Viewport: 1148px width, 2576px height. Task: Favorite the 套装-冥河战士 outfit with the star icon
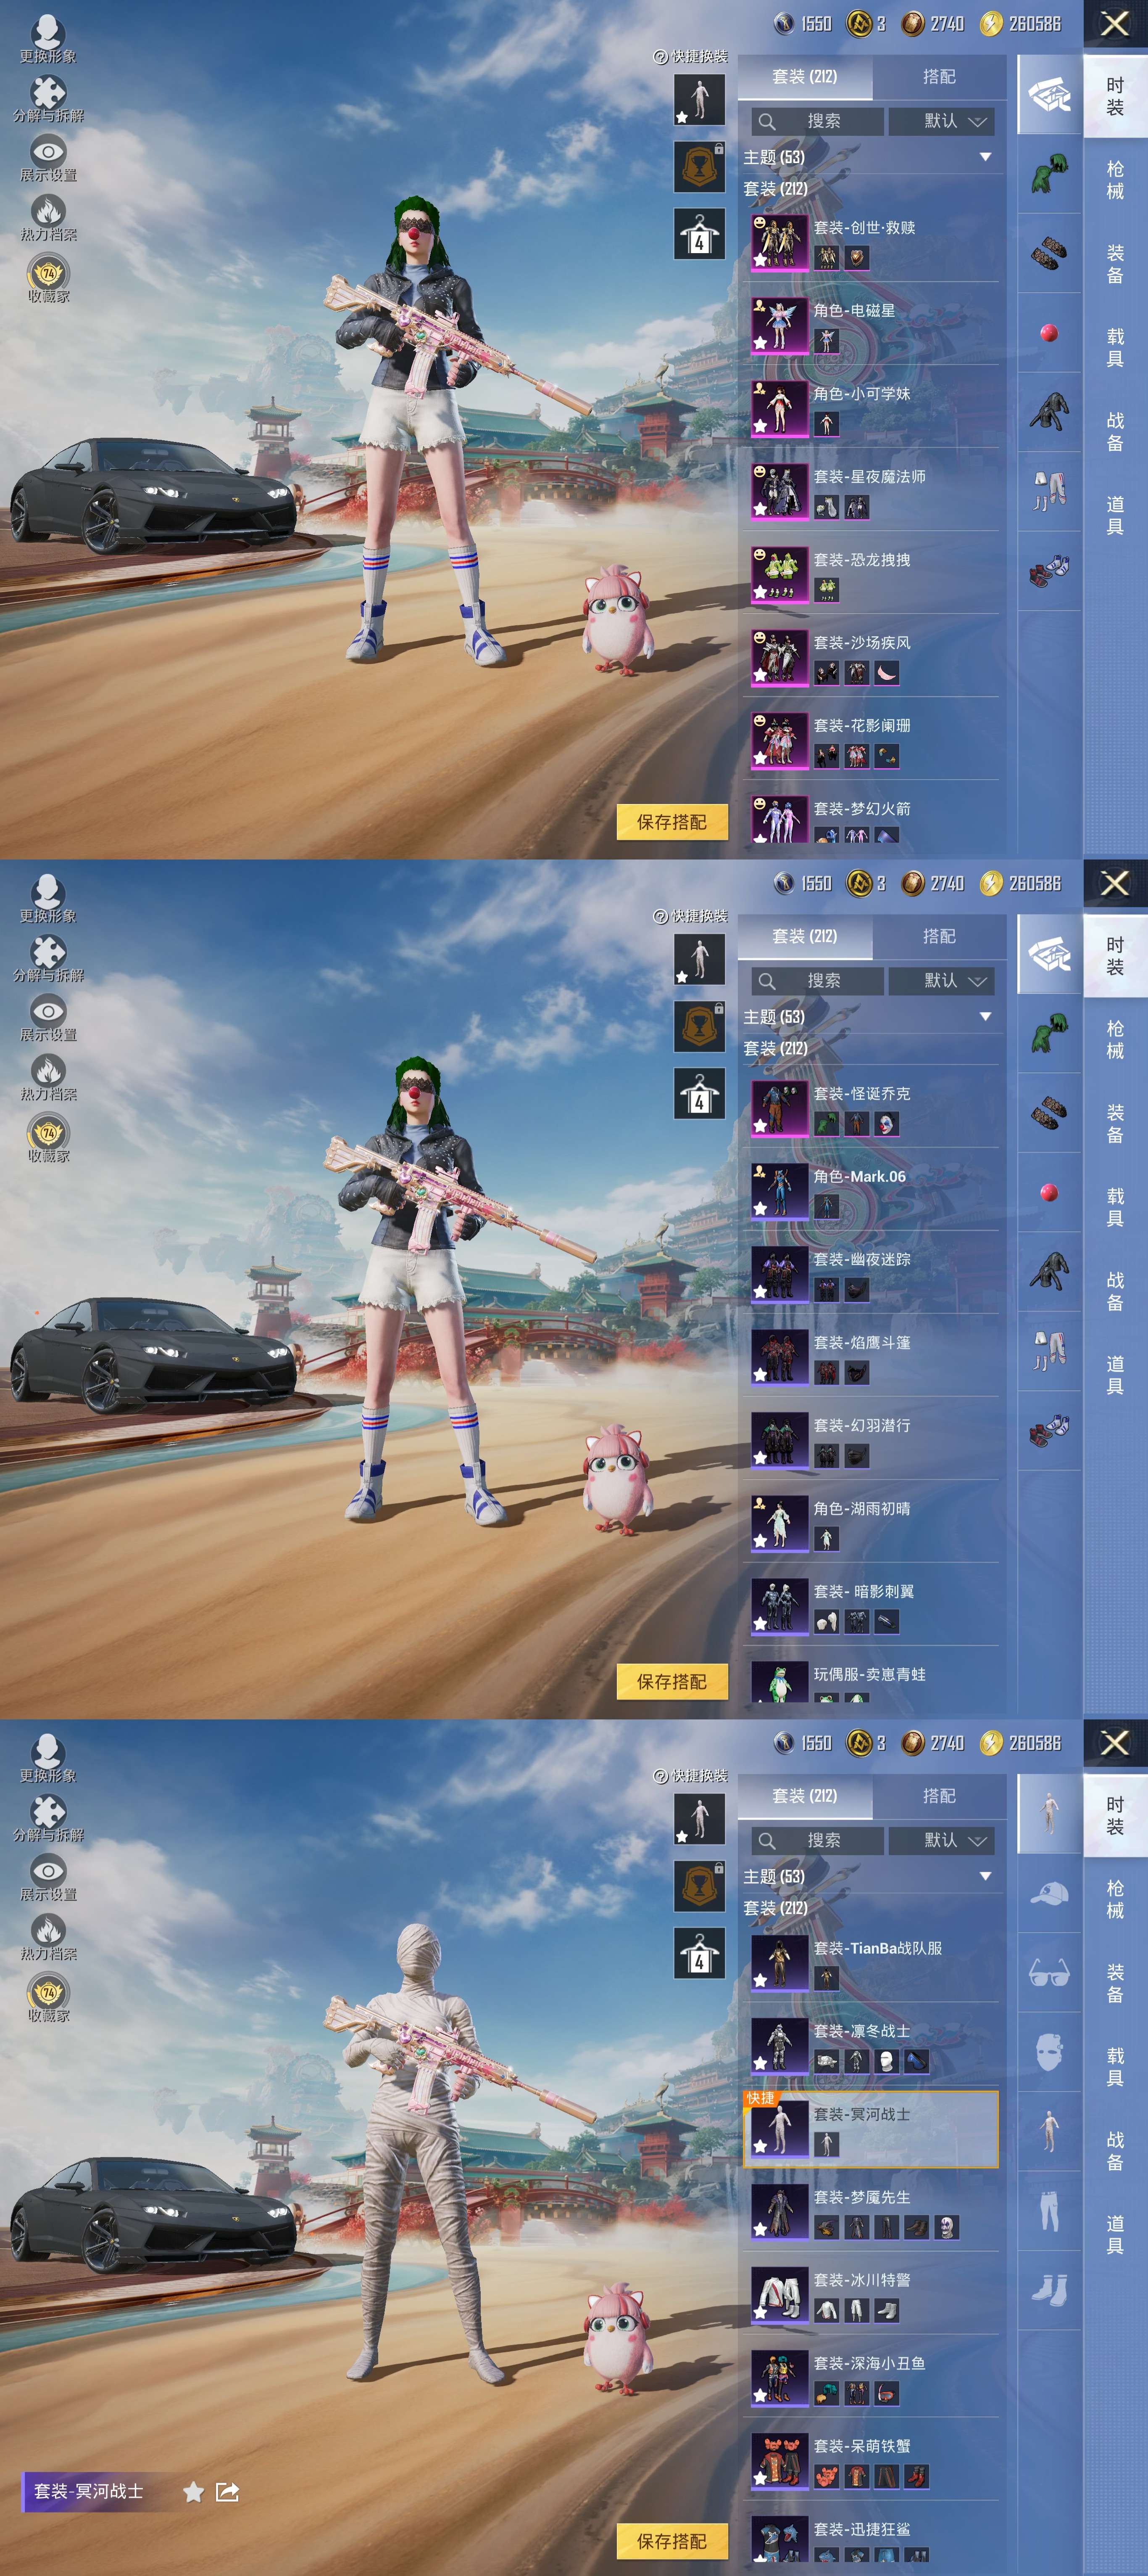(194, 2492)
